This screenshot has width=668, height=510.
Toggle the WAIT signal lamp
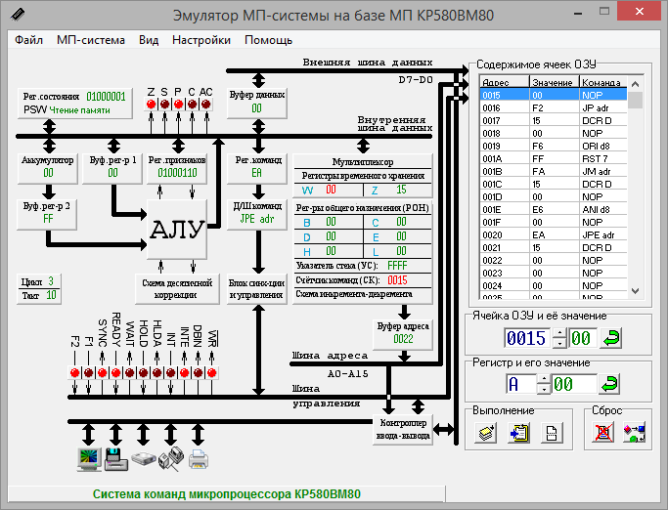click(129, 373)
